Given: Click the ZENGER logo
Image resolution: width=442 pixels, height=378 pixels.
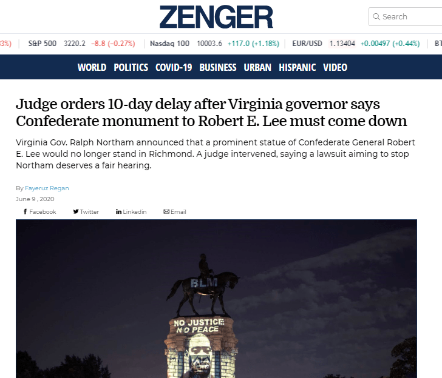Looking at the screenshot, I should 216,17.
